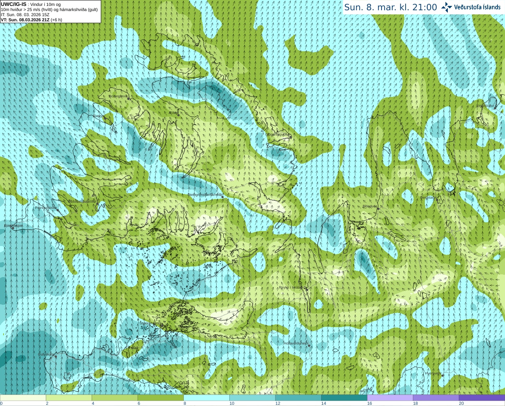Select the 4–6 m/s green legend swatch
Viewport: 505px width, 406px height.
coord(114,398)
